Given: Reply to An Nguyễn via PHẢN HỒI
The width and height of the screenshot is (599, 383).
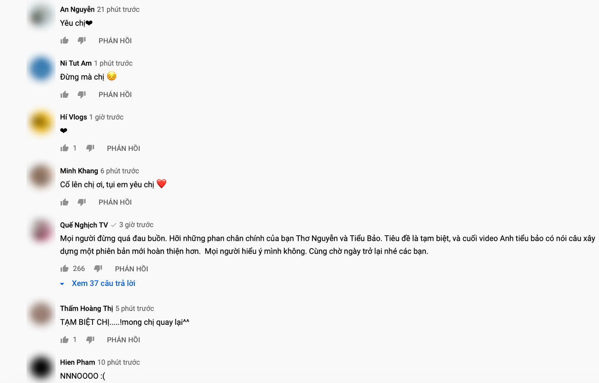Looking at the screenshot, I should coord(115,41).
